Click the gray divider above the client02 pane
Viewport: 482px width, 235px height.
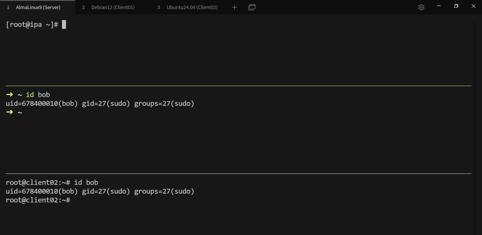pos(238,174)
